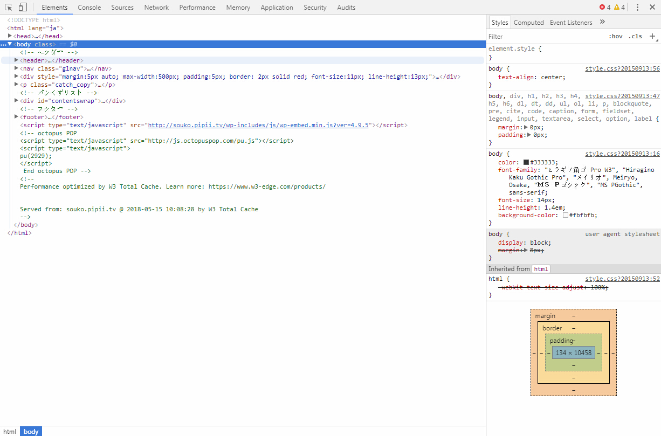This screenshot has height=436, width=661.
Task: Activate the inspect element picker icon
Action: tap(9, 8)
